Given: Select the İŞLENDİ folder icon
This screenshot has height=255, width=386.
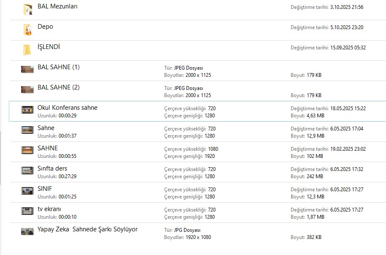Looking at the screenshot, I should 27,50.
